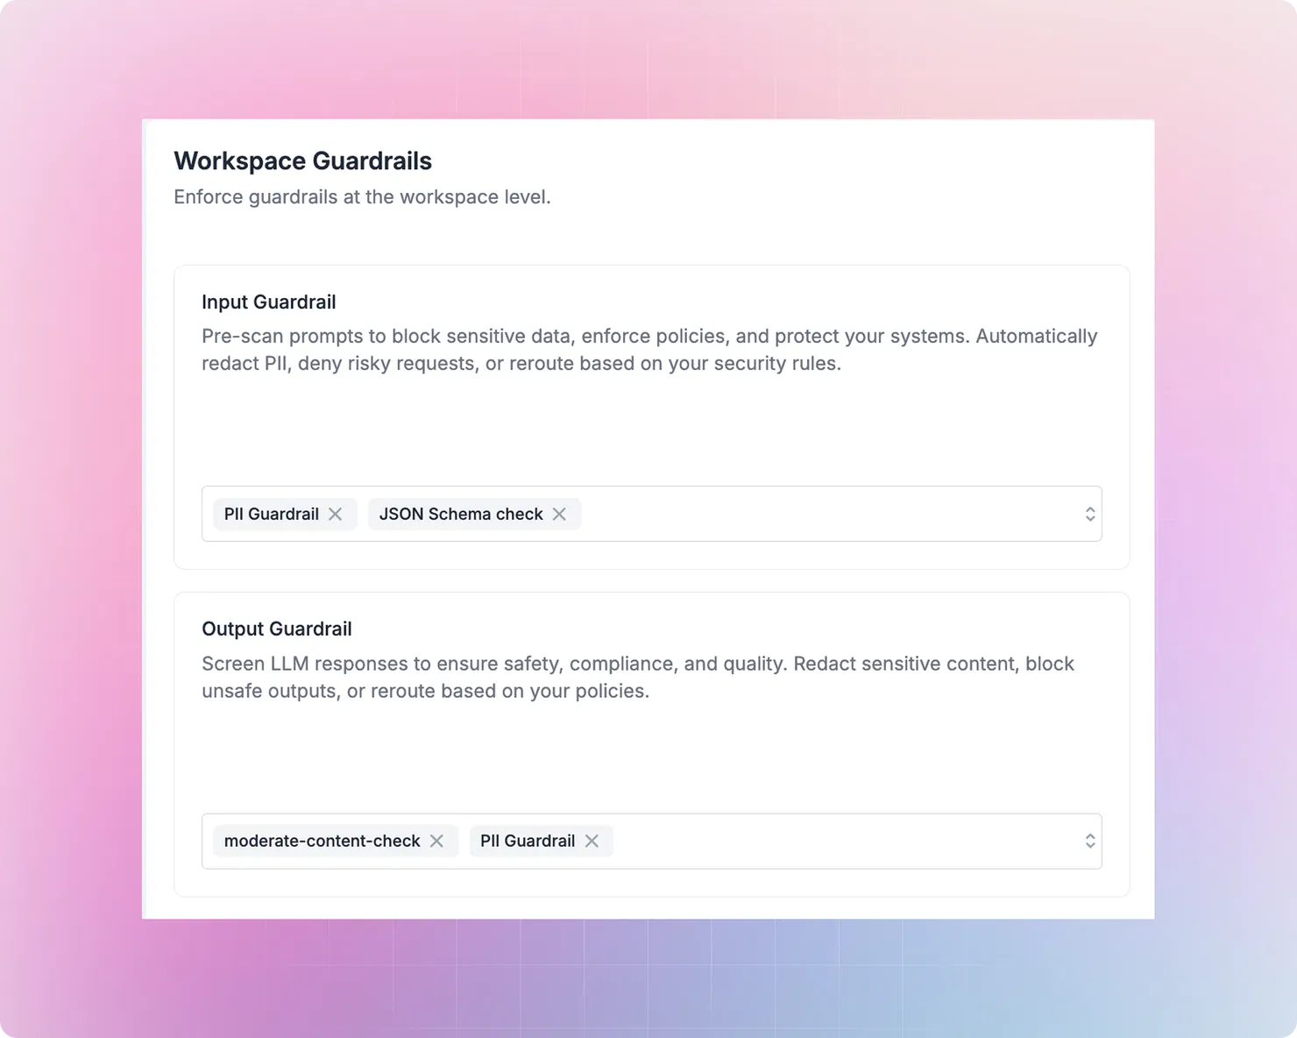Select the PII Guardrail tag in Input Guardrail
The height and width of the screenshot is (1038, 1297).
[x=271, y=515]
